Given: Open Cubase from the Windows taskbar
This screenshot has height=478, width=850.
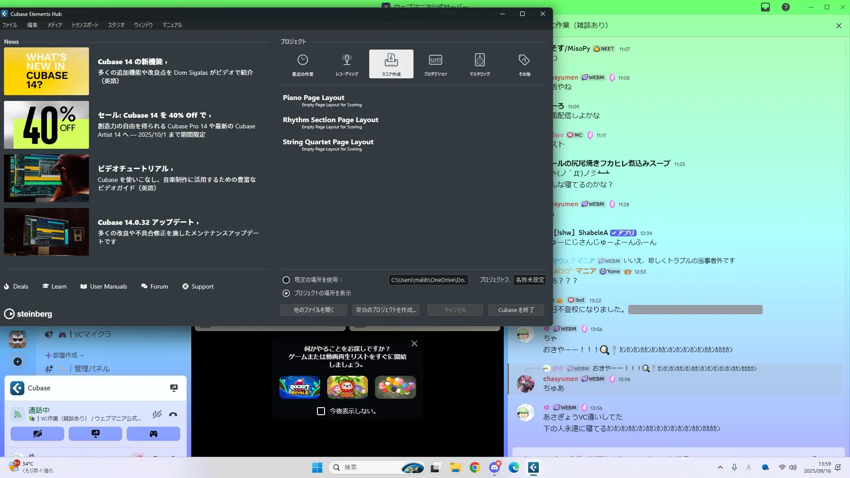Looking at the screenshot, I should 533,467.
